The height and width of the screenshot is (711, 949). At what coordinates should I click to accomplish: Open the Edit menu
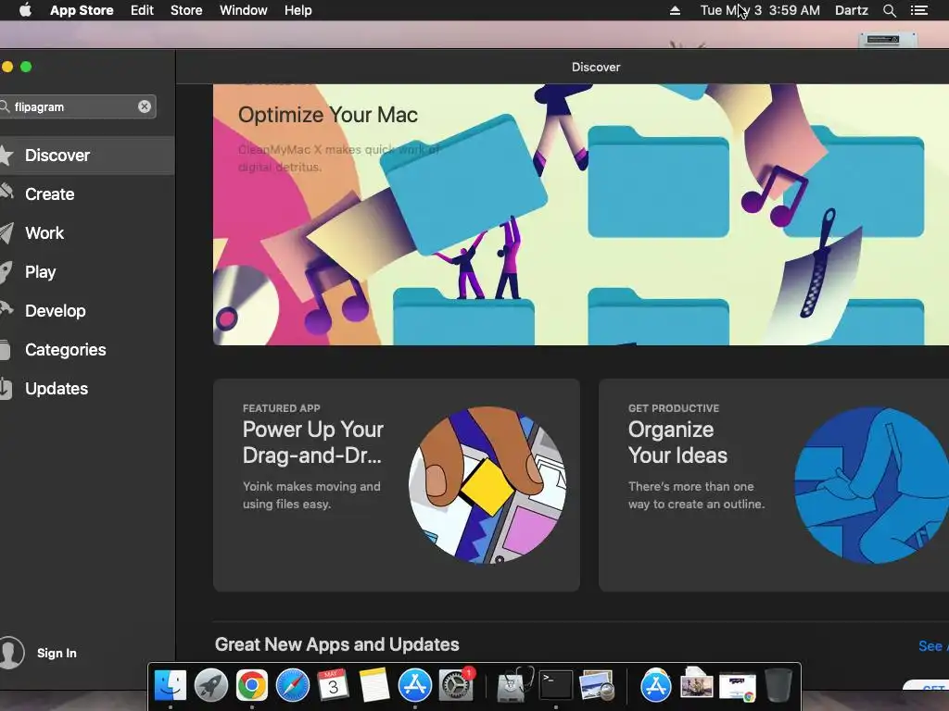coord(142,10)
